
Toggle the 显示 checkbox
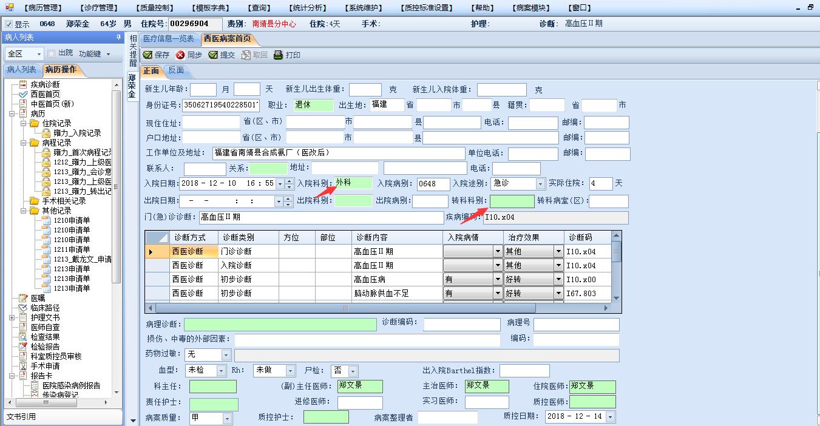[9, 24]
